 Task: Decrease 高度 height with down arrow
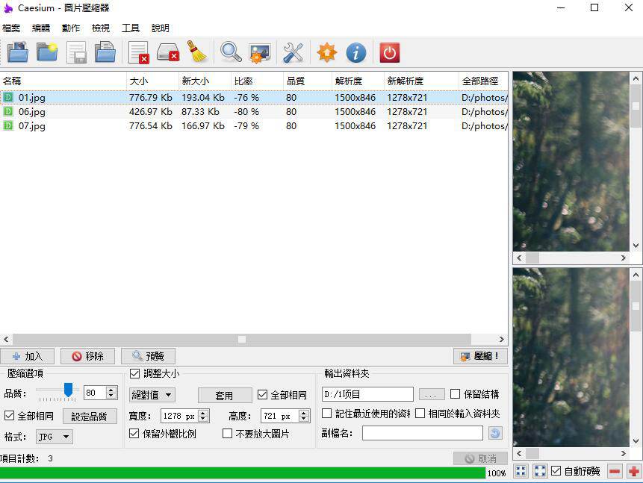pyautogui.click(x=303, y=419)
